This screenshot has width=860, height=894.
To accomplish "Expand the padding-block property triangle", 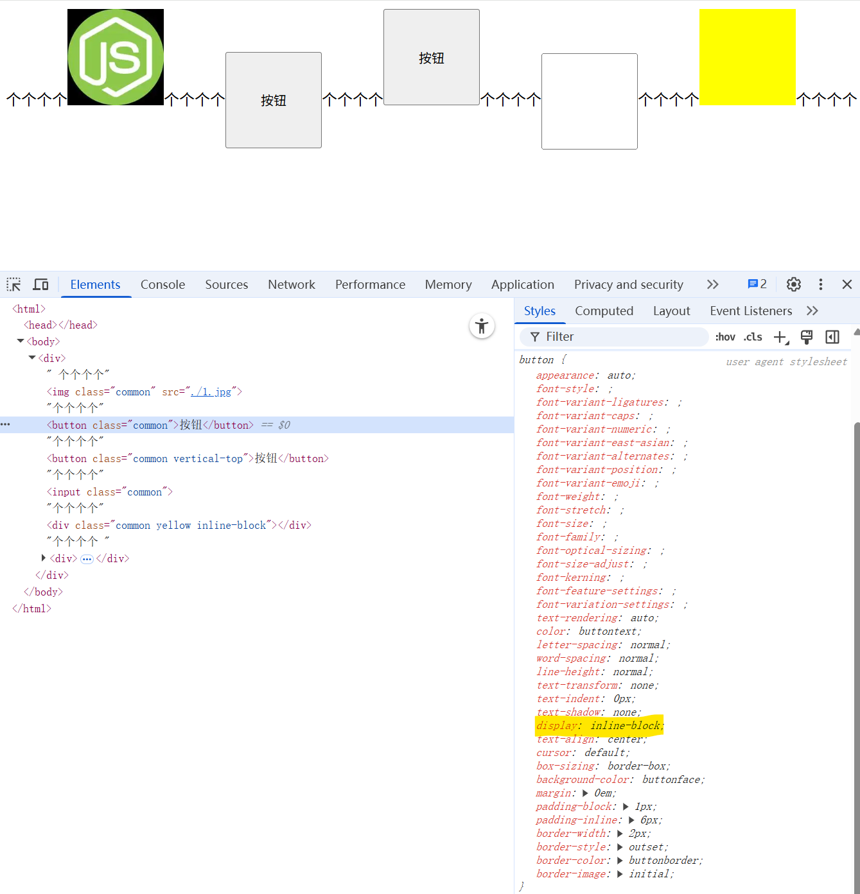I will tap(626, 806).
